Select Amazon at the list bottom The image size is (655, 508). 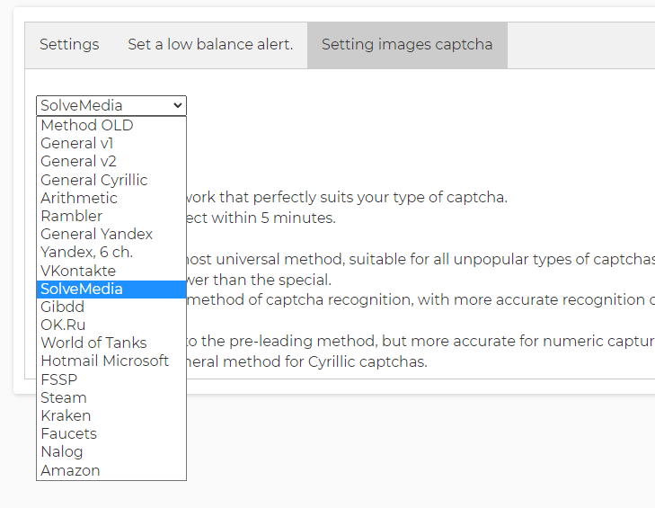[70, 470]
